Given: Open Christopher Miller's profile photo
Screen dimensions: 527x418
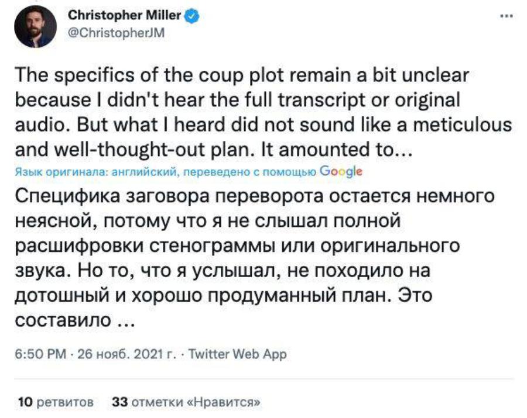Looking at the screenshot, I should (35, 26).
